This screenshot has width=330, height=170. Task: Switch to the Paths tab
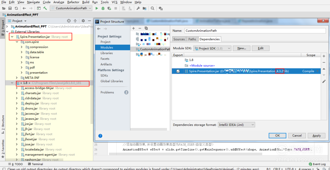click(192, 39)
